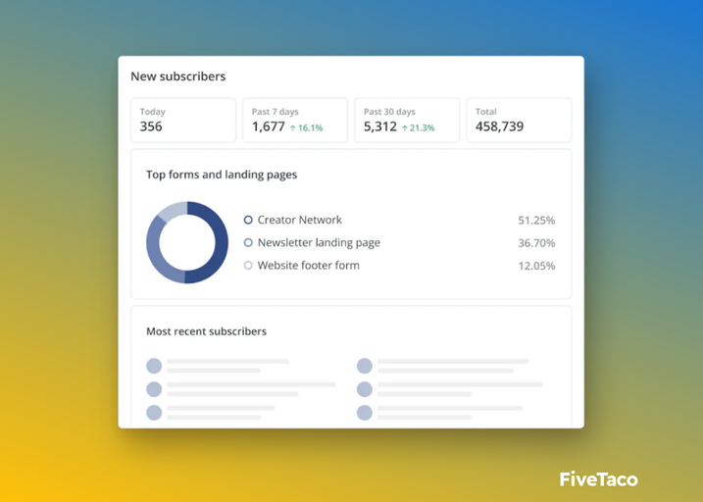Open the Past 7 days stats card
This screenshot has width=703, height=502.
(295, 121)
